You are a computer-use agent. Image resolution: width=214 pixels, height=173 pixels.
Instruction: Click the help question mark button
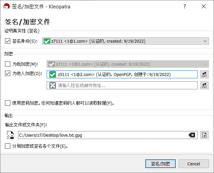pyautogui.click(x=185, y=6)
